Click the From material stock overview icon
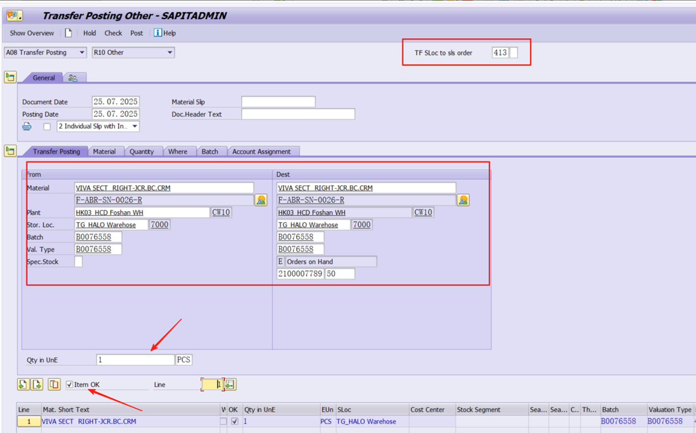Image resolution: width=696 pixels, height=433 pixels. [x=261, y=200]
